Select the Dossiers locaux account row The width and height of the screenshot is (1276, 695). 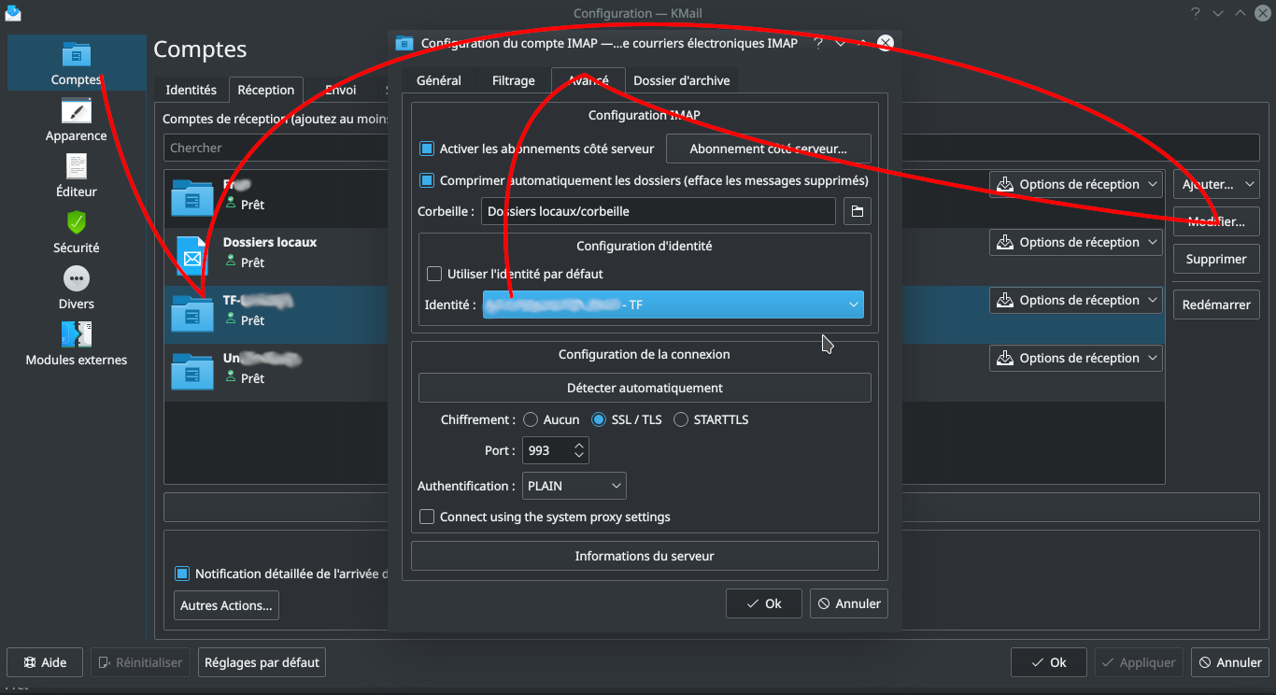pyautogui.click(x=664, y=257)
